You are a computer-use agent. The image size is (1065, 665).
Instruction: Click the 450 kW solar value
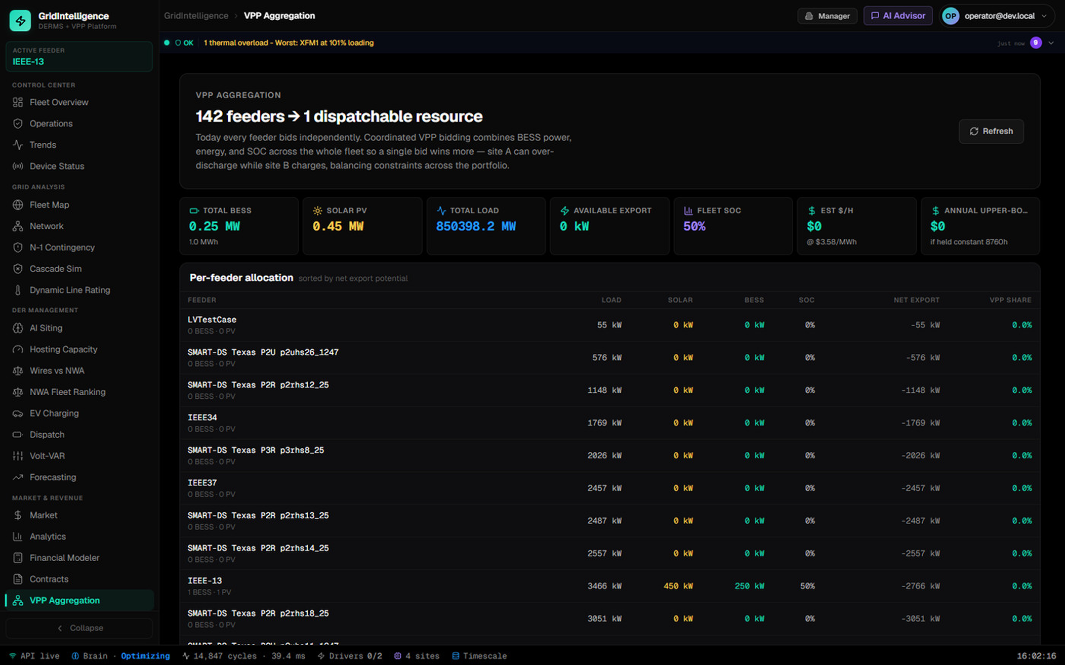coord(678,586)
